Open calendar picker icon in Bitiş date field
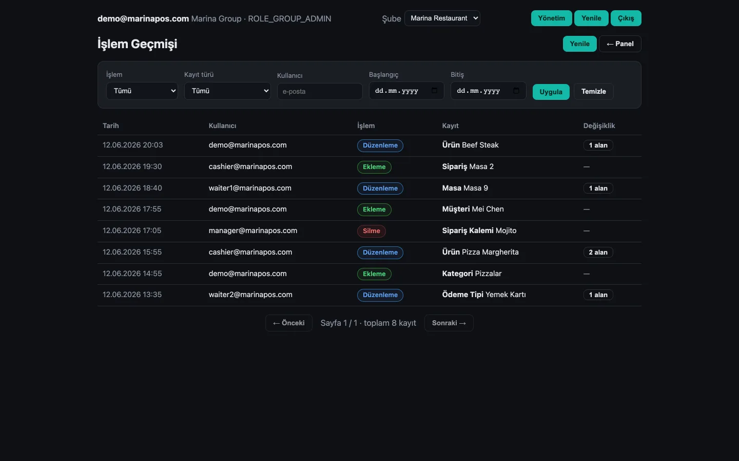Image resolution: width=739 pixels, height=461 pixels. pyautogui.click(x=516, y=91)
